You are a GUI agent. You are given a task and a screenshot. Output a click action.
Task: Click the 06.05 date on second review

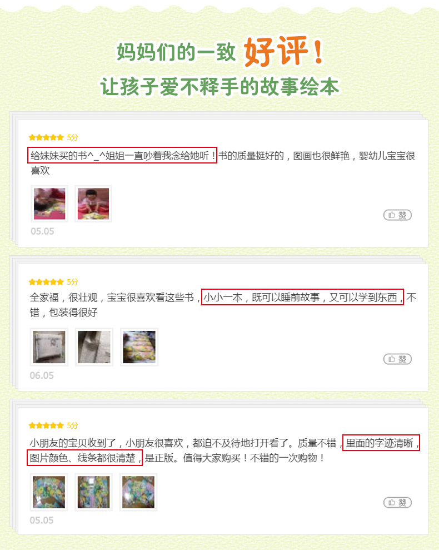coord(42,375)
